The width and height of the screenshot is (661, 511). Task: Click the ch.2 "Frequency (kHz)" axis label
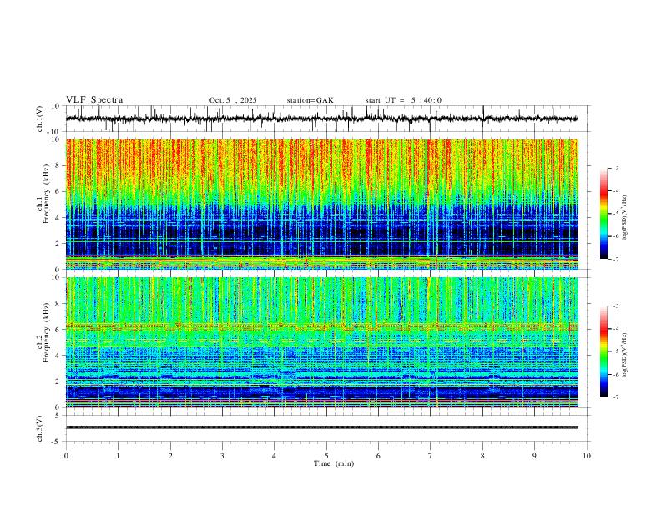click(x=46, y=332)
